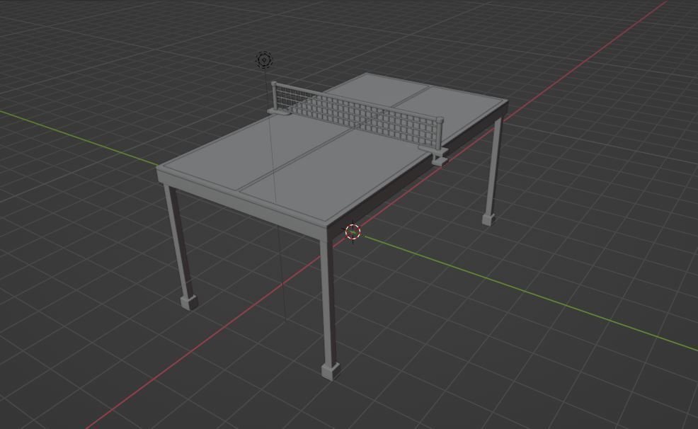Select the point light object above the net
Screen dimensions: 698x429
click(264, 59)
